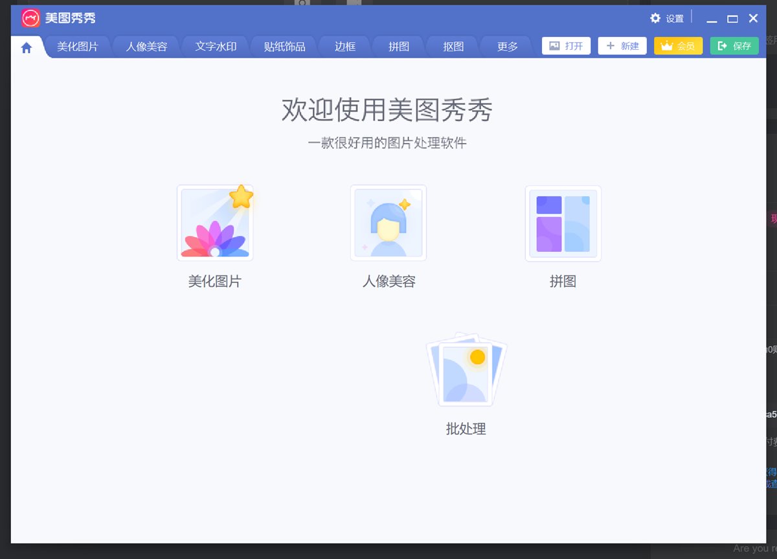Click the green 保存 button

tap(734, 46)
